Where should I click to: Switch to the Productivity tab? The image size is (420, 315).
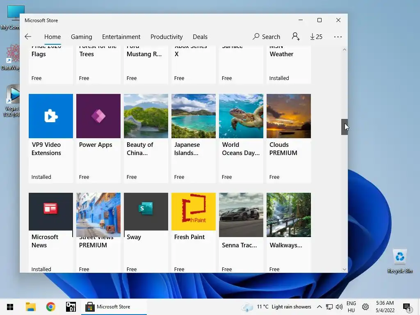pos(167,37)
